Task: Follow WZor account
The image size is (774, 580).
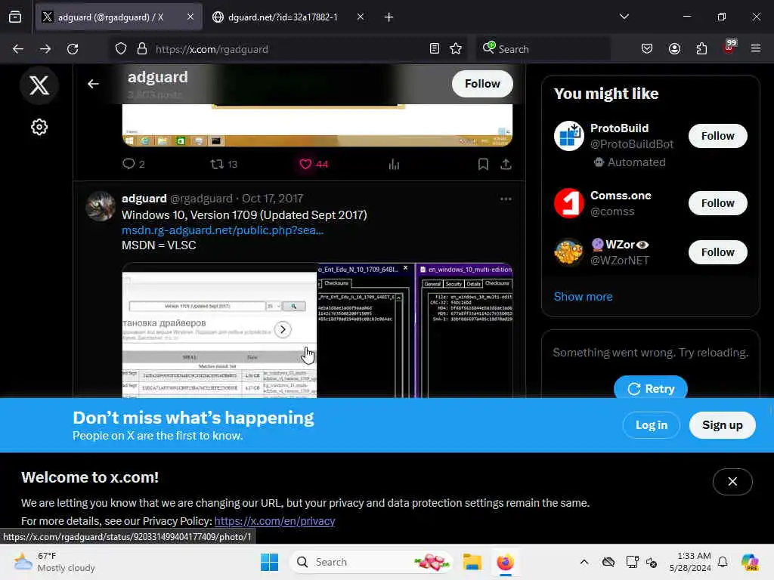Action: [718, 252]
